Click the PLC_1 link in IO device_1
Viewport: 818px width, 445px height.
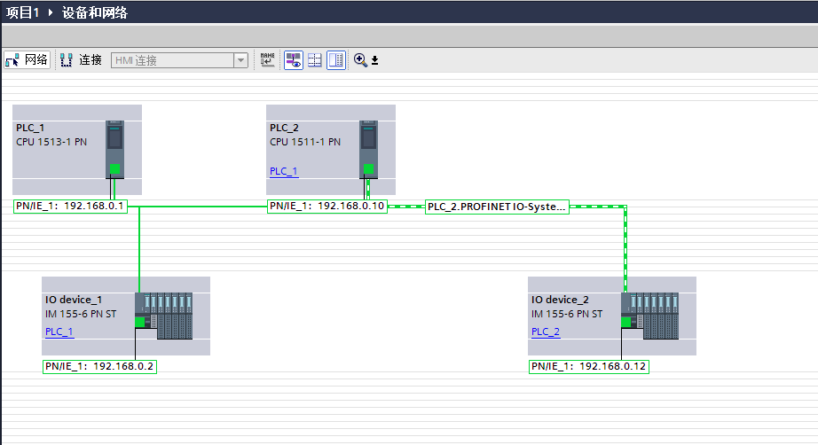tap(59, 332)
